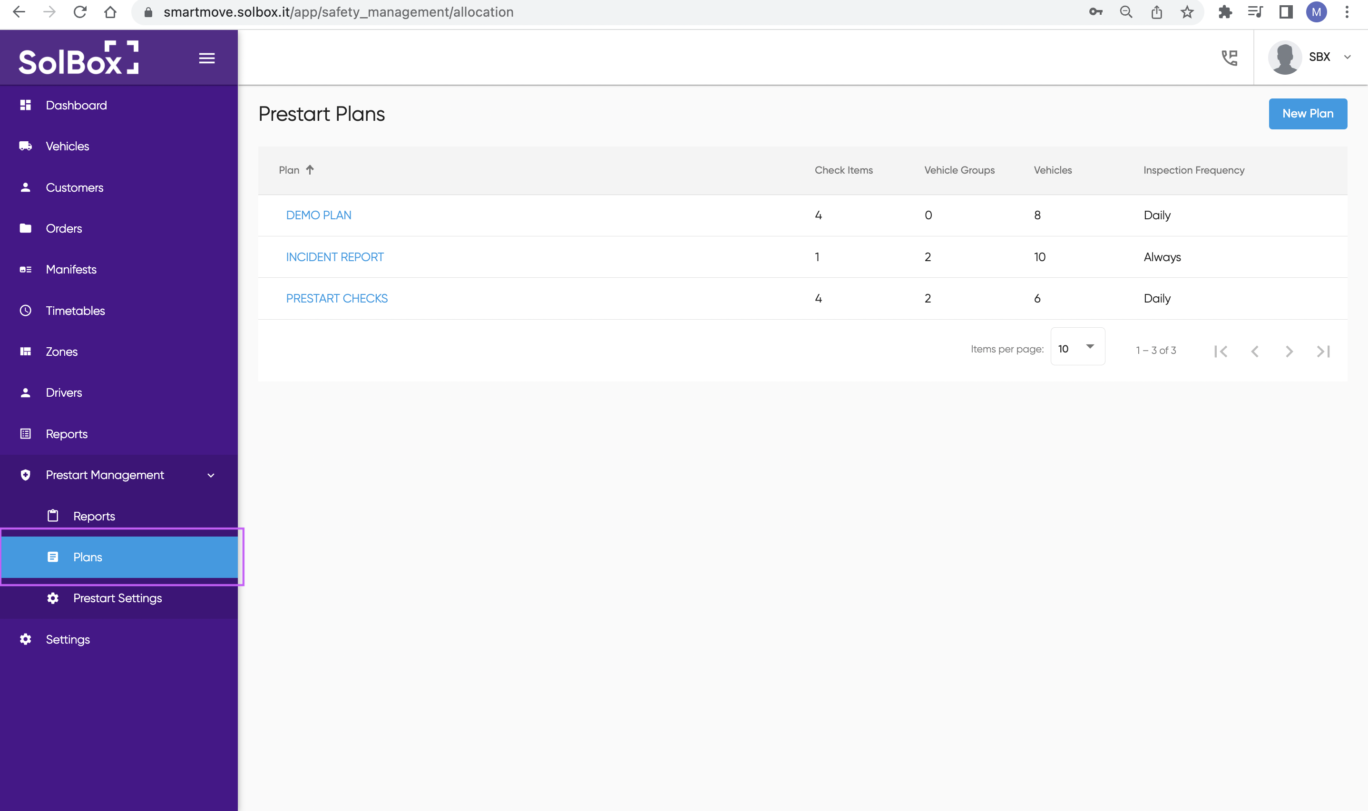The width and height of the screenshot is (1368, 811).
Task: Click the address bar URL
Action: tap(338, 12)
